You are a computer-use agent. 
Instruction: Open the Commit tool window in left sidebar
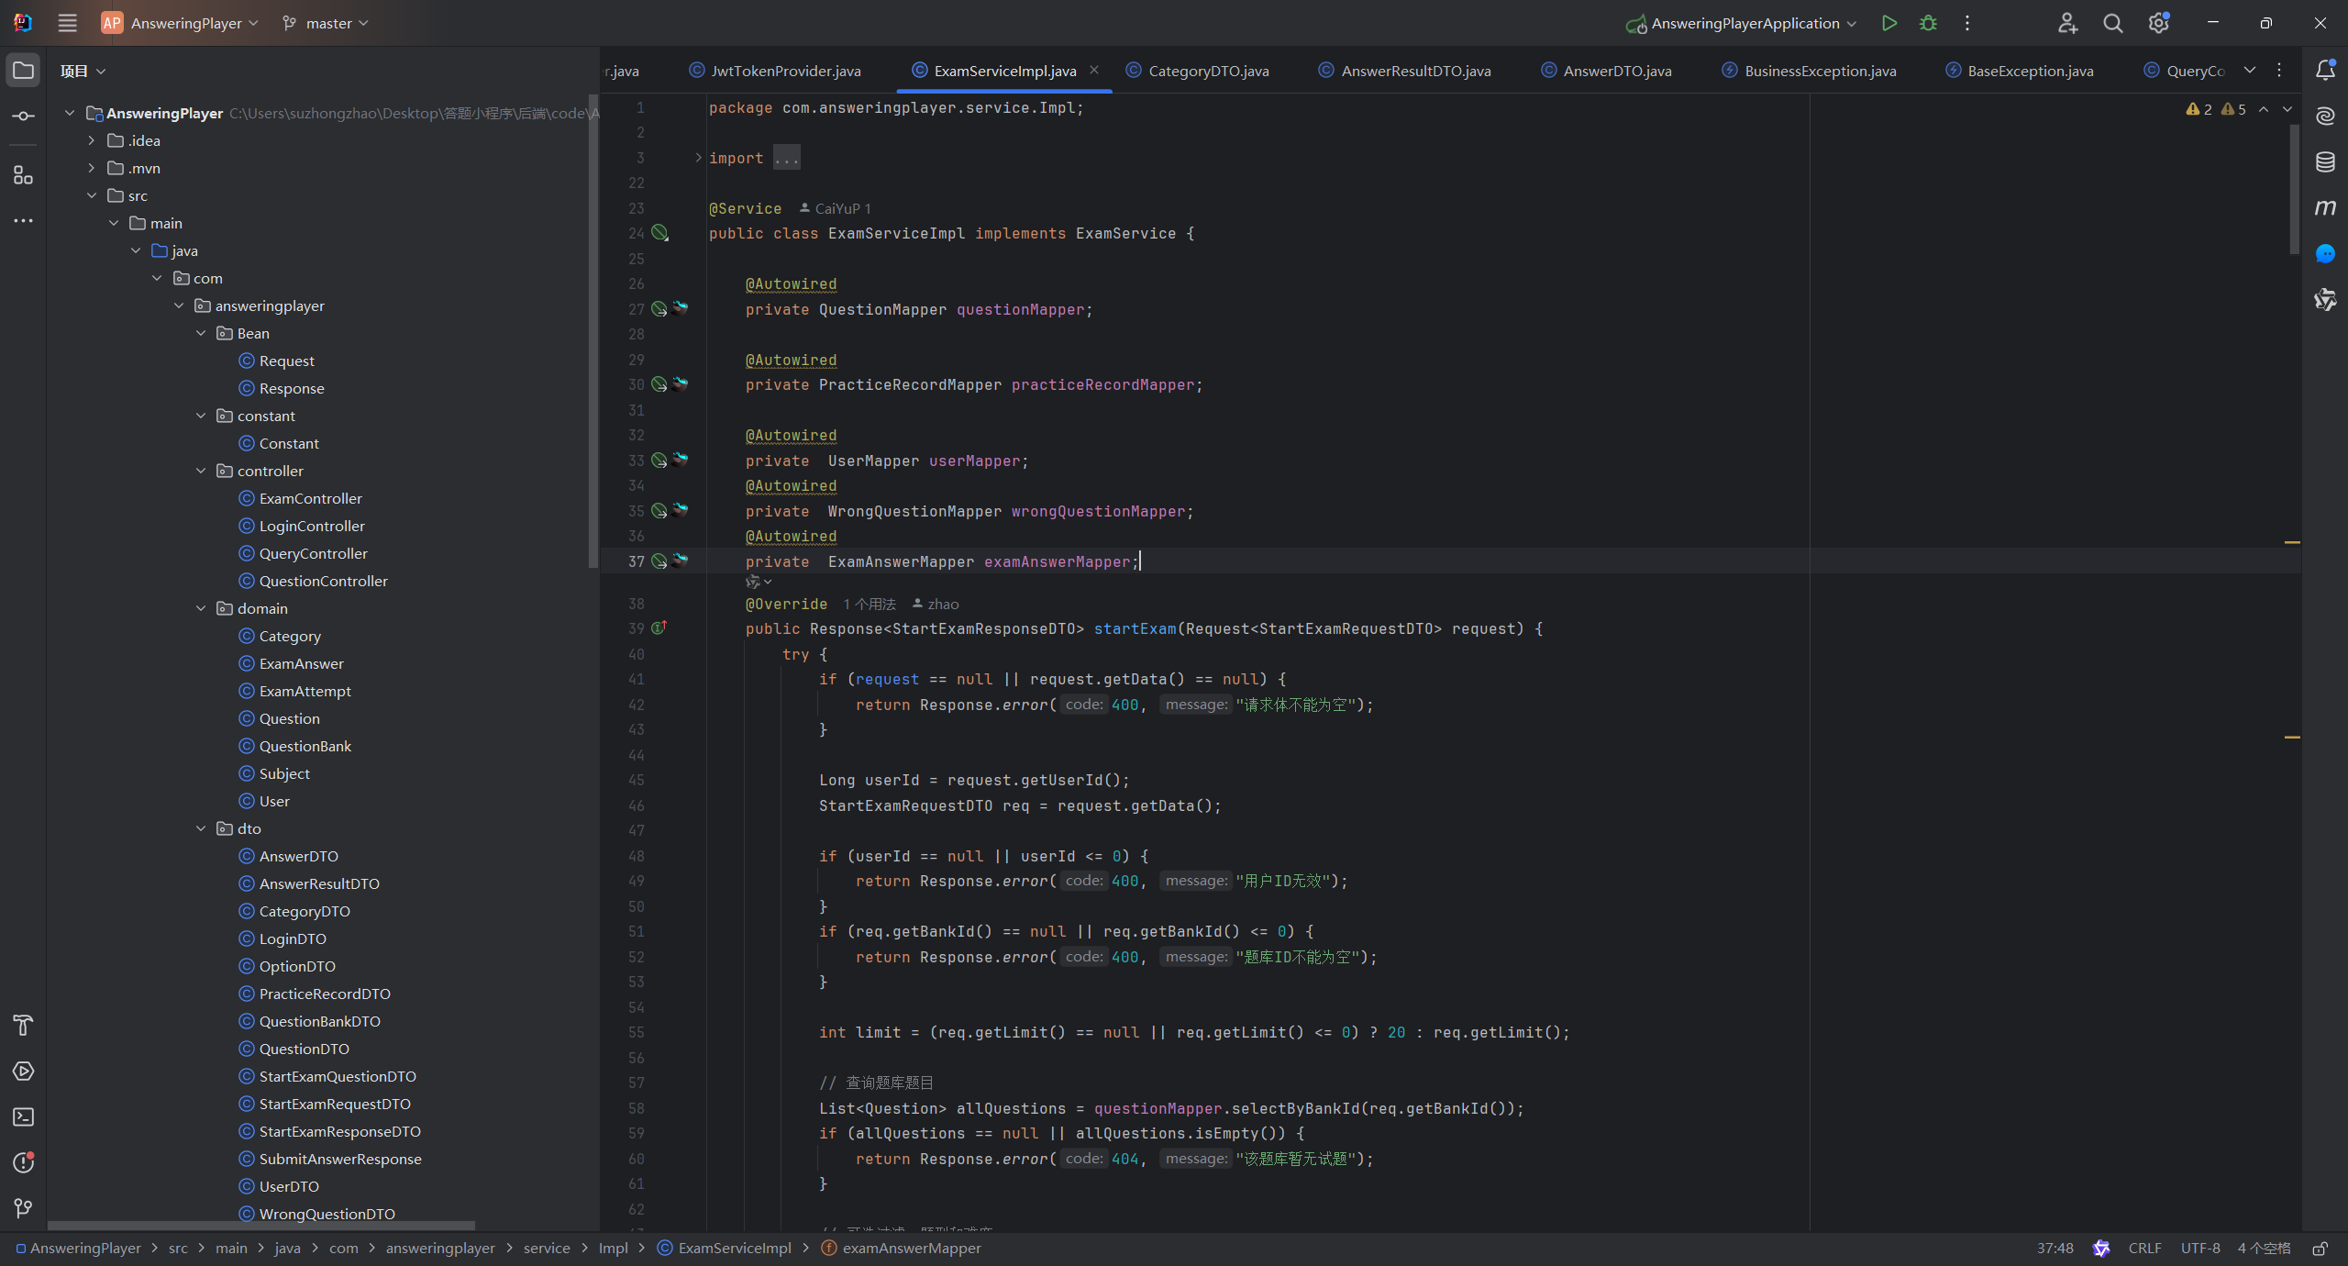point(23,117)
